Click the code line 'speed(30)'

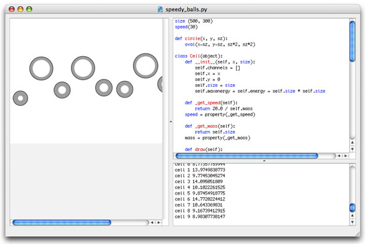coord(186,27)
